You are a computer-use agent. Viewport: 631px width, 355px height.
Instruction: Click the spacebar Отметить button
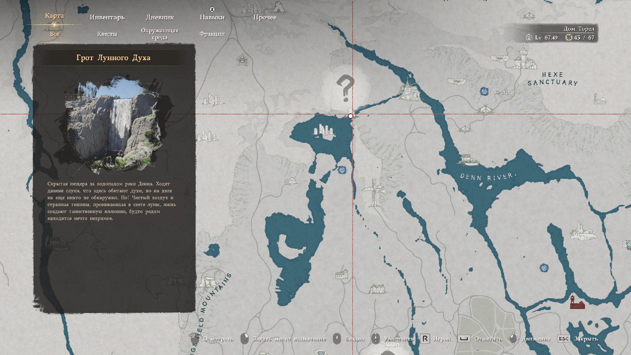480,339
